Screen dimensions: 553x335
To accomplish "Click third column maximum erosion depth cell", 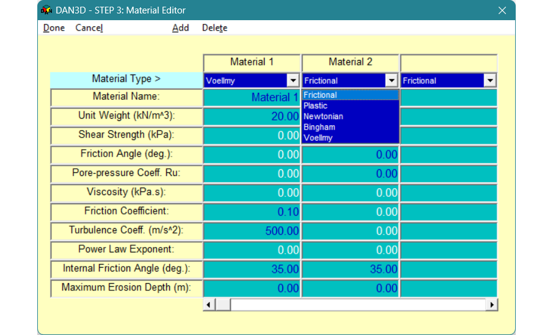I will pyautogui.click(x=449, y=288).
